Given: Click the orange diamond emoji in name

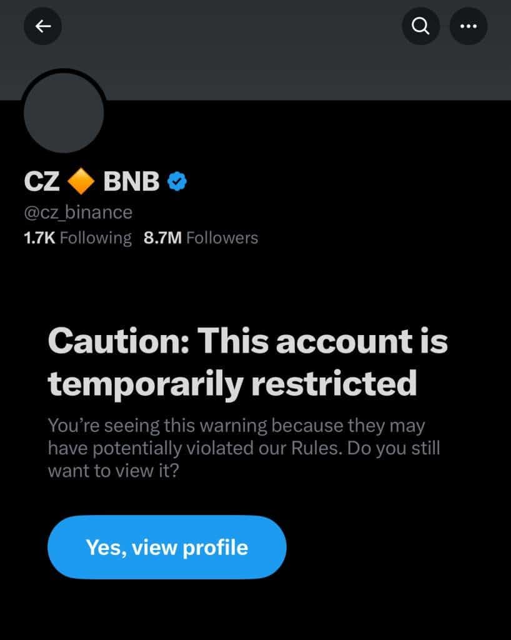Looking at the screenshot, I should click(81, 182).
